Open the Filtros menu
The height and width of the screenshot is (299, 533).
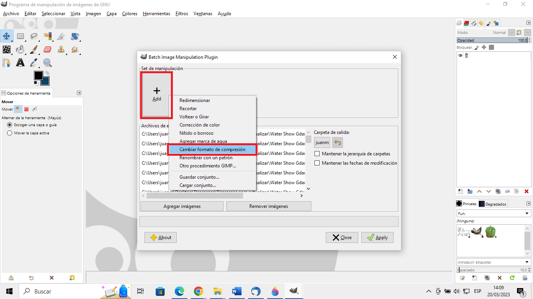coord(182,13)
